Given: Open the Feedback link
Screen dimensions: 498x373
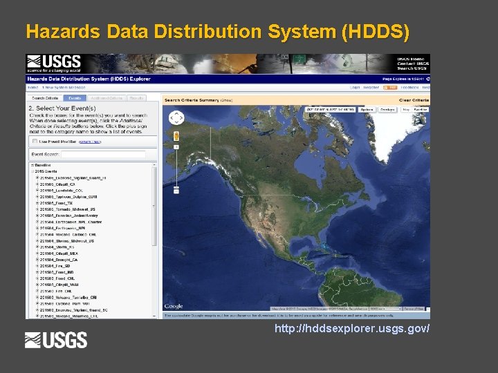Looking at the screenshot, I should click(409, 88).
